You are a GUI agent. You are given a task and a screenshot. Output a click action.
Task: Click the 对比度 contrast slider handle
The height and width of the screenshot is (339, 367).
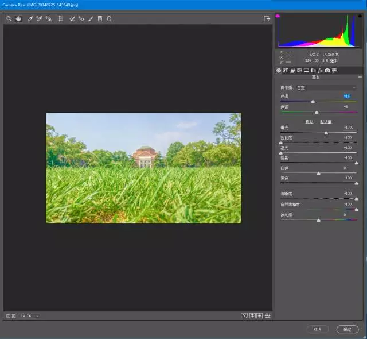click(281, 143)
